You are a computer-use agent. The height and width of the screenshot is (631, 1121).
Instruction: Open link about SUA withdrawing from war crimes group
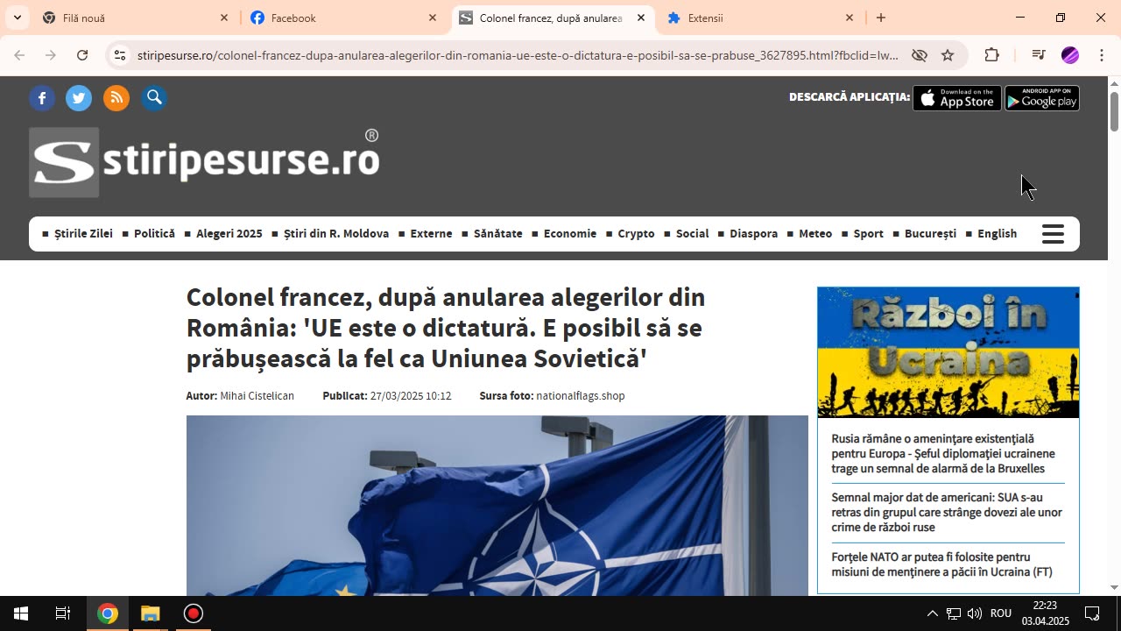pyautogui.click(x=947, y=513)
